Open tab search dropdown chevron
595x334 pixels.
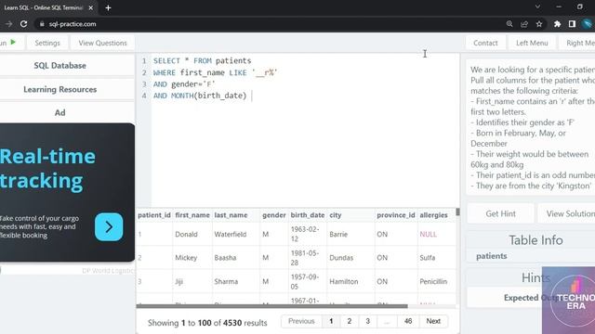pyautogui.click(x=537, y=6)
